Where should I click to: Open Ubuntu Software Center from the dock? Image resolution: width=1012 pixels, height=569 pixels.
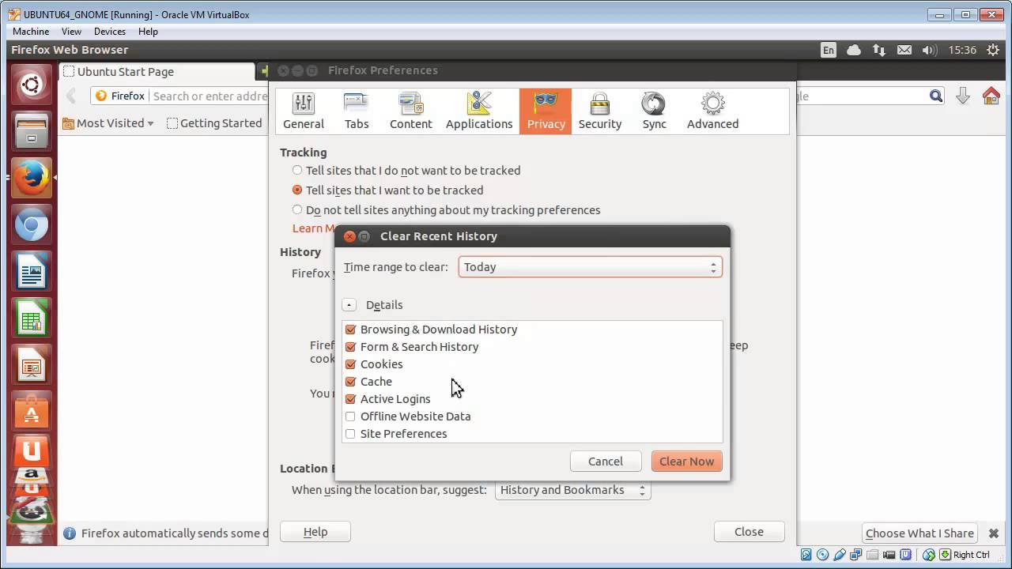[32, 411]
